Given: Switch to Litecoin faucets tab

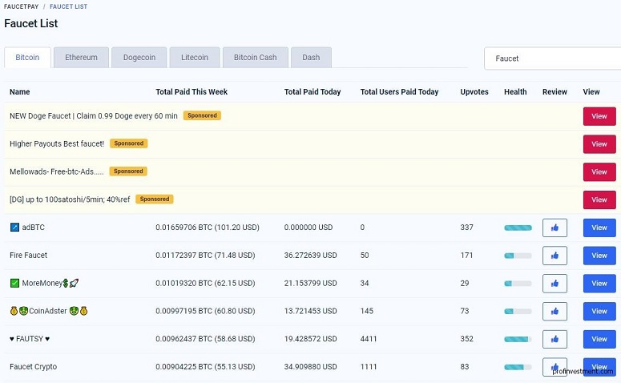Looking at the screenshot, I should pos(195,58).
